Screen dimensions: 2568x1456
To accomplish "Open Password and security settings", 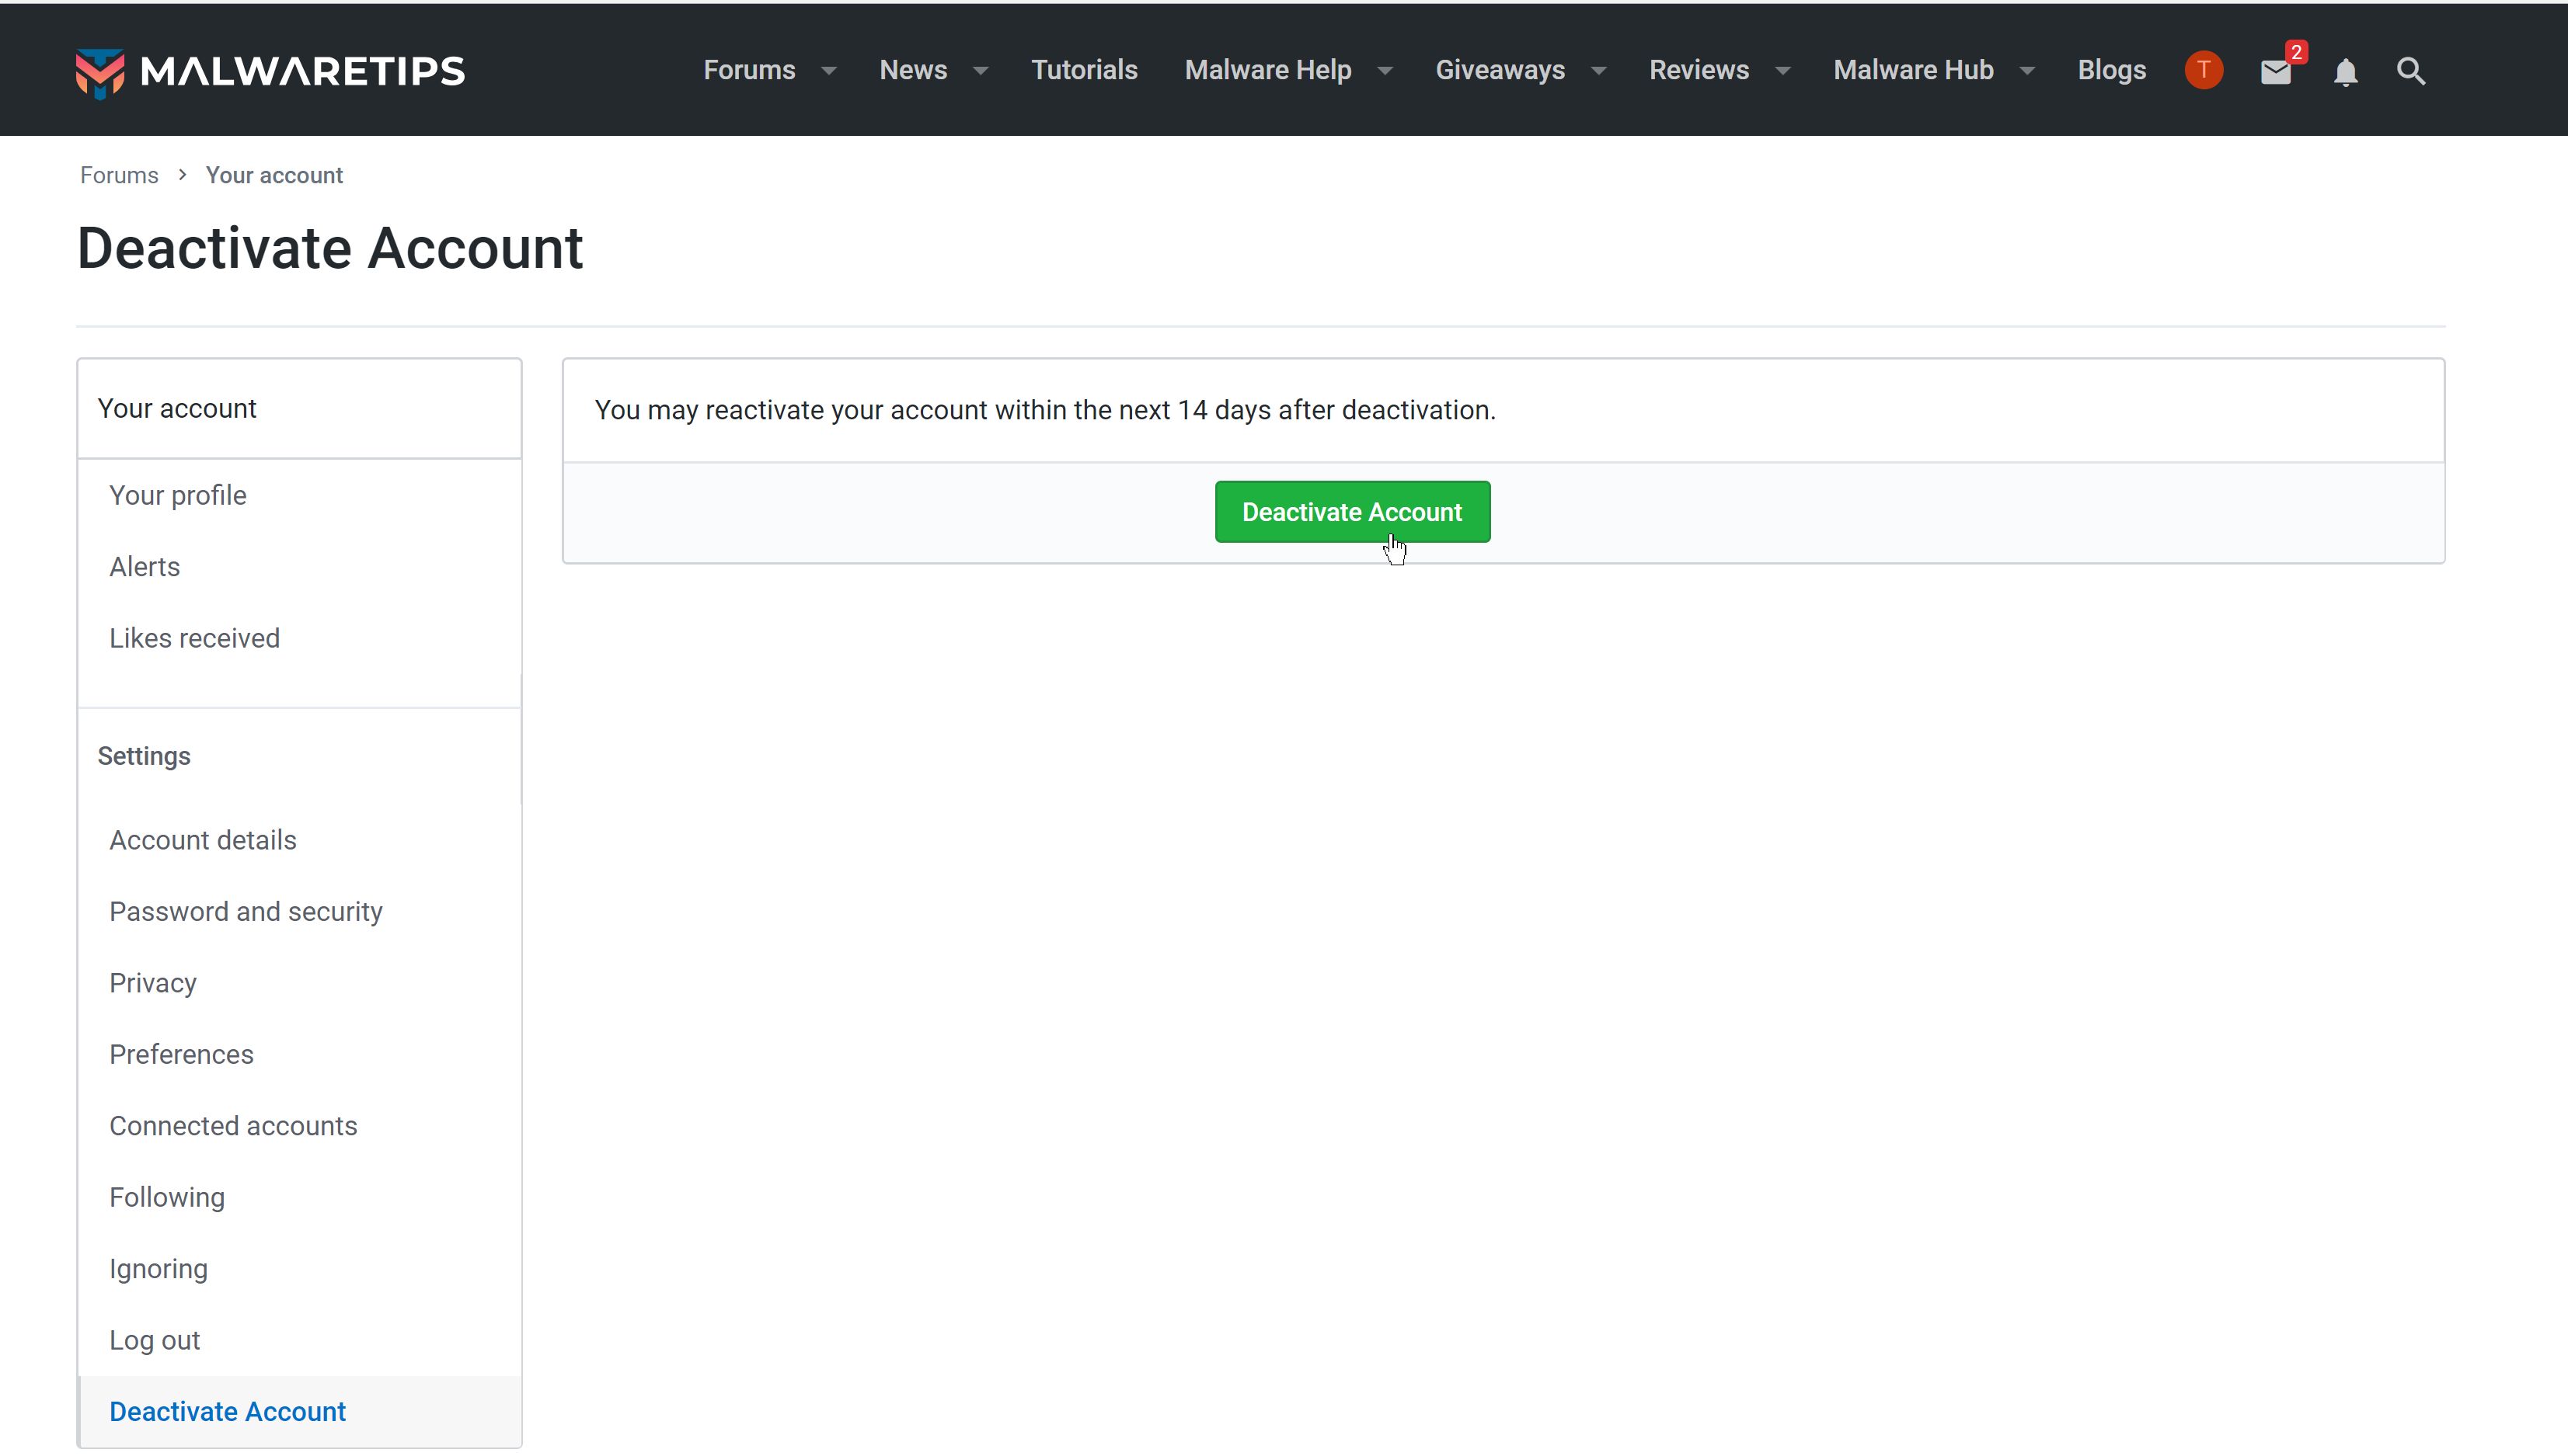I will (245, 911).
